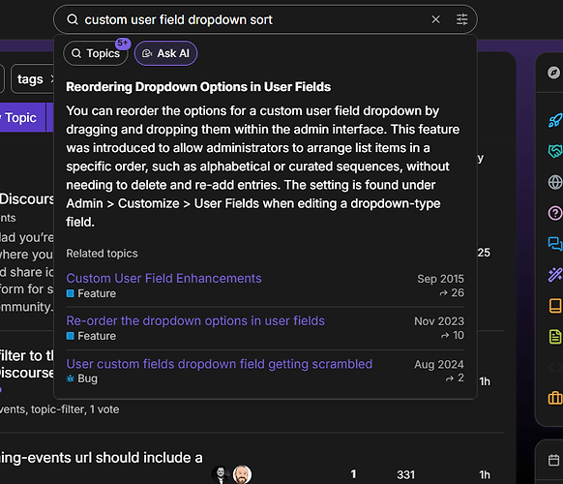Click the purple magic wand sidebar icon
The width and height of the screenshot is (563, 484).
click(555, 275)
